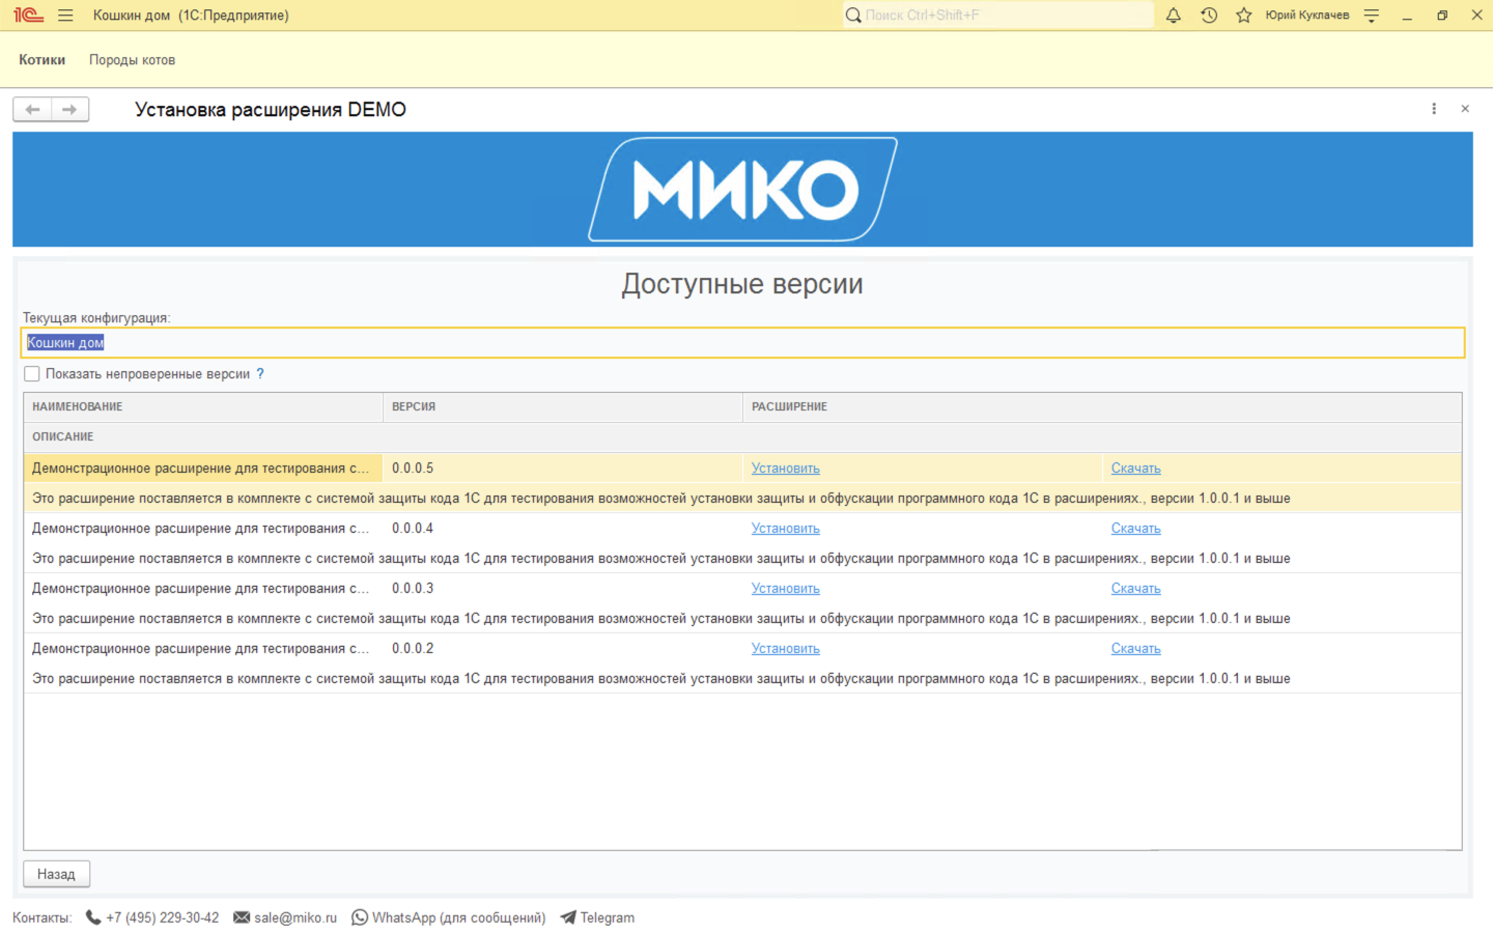Image resolution: width=1493 pixels, height=933 pixels.
Task: Open the Котики section
Action: (42, 60)
